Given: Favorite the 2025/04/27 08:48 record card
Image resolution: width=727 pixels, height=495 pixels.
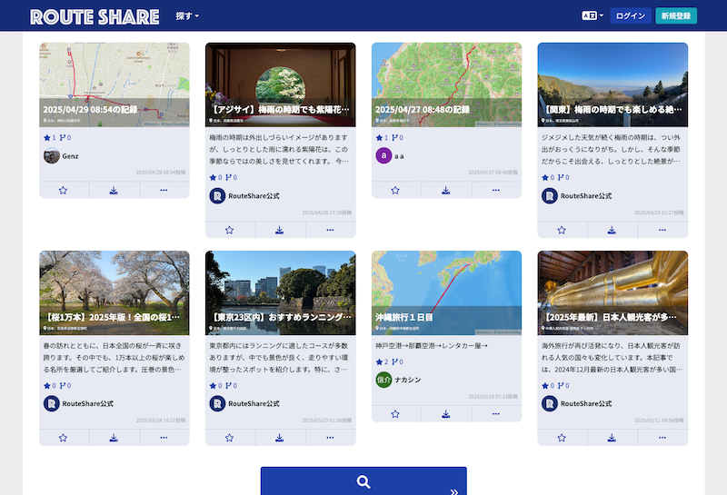Looking at the screenshot, I should [x=395, y=190].
